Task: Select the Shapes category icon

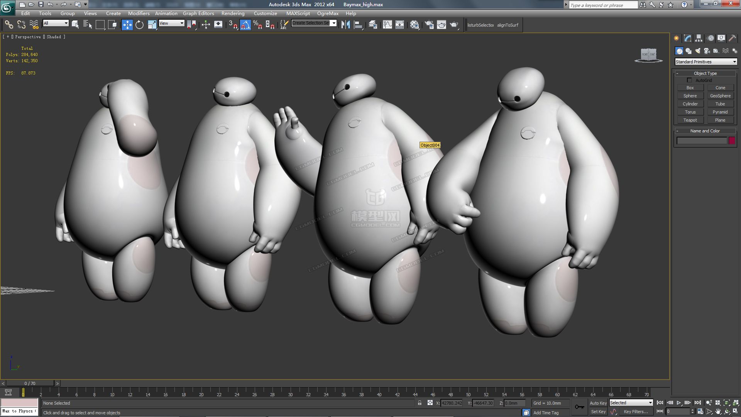Action: point(689,51)
